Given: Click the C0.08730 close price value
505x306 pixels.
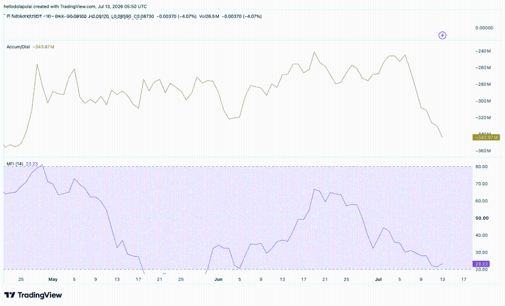Looking at the screenshot, I should click(144, 16).
